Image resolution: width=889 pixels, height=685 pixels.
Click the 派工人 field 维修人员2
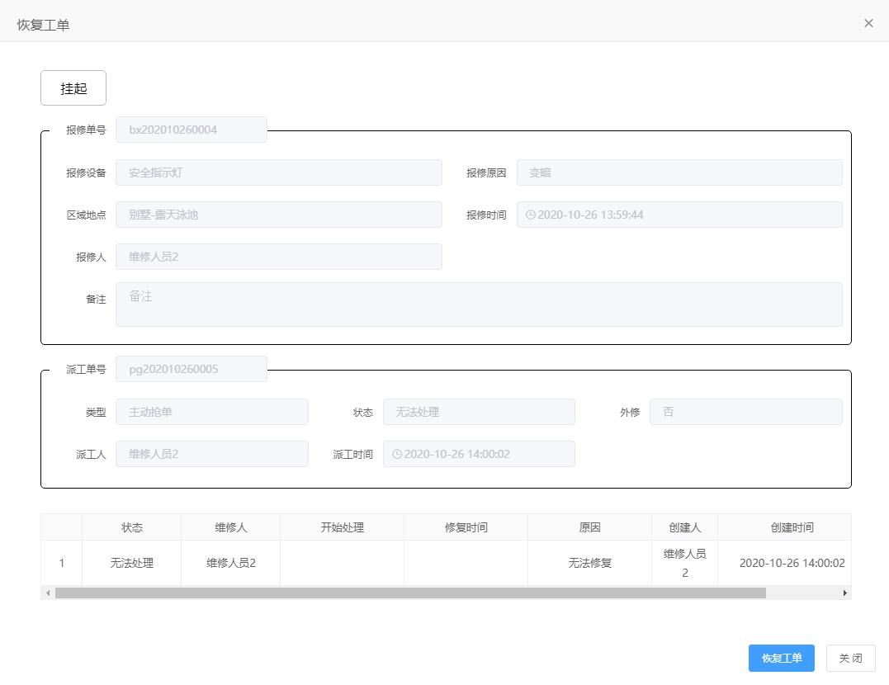click(x=212, y=454)
